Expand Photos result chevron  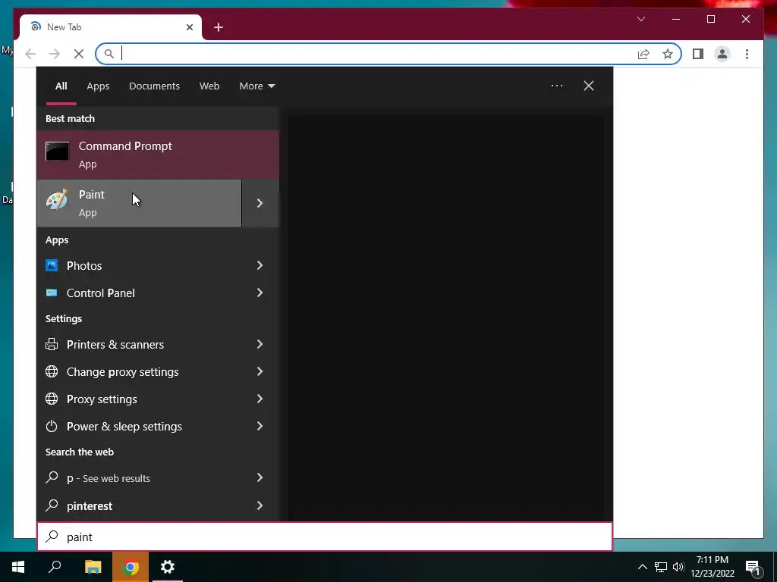(260, 266)
